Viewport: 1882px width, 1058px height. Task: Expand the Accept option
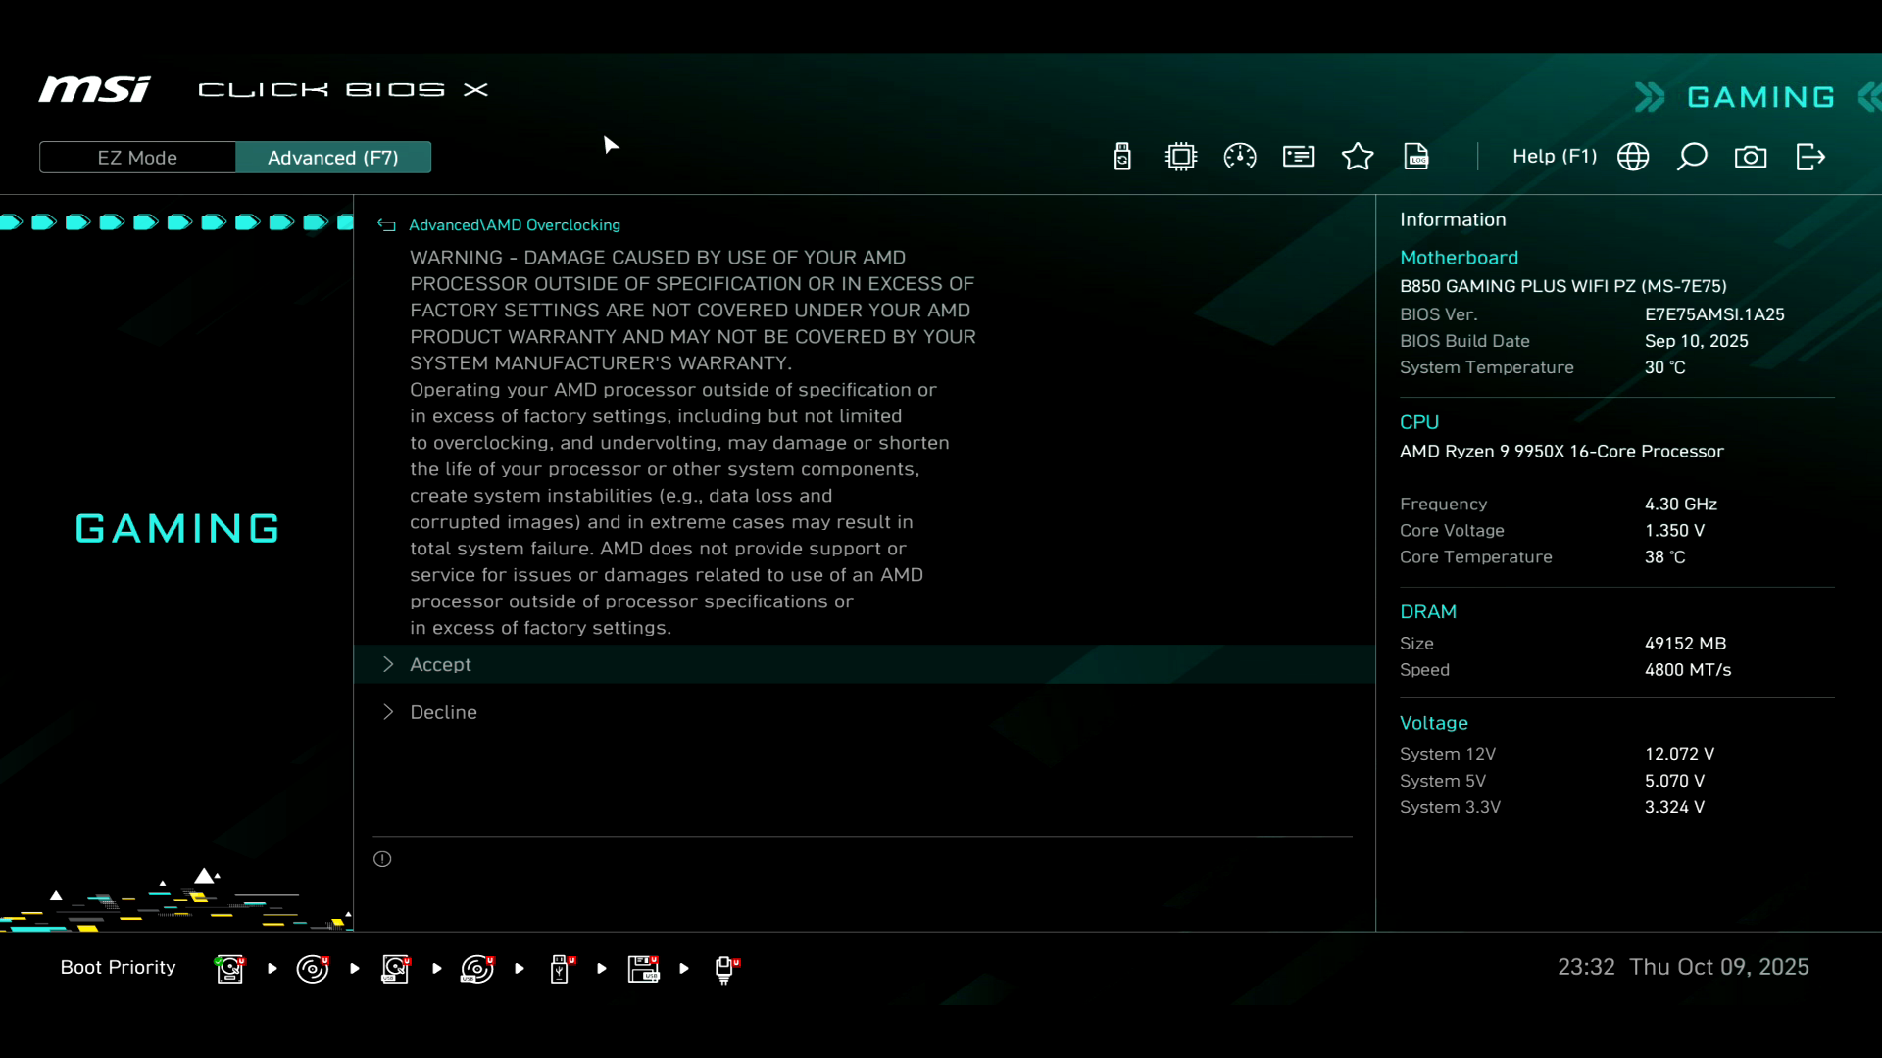440,665
